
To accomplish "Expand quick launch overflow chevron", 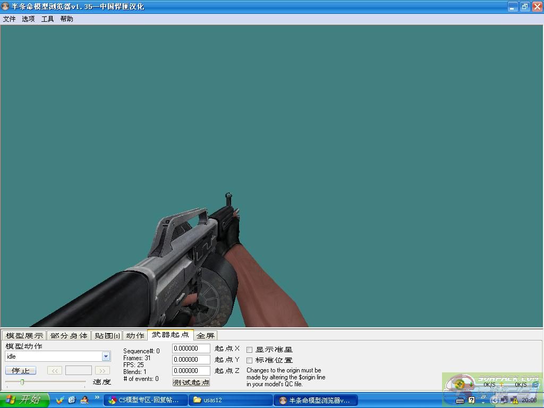I will 97,397.
